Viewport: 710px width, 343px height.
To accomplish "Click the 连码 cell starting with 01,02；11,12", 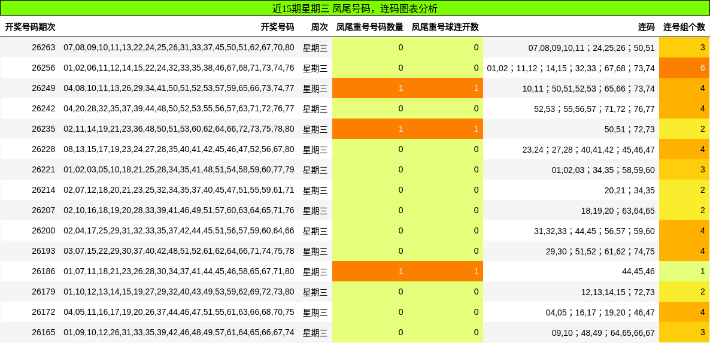I will tap(571, 68).
